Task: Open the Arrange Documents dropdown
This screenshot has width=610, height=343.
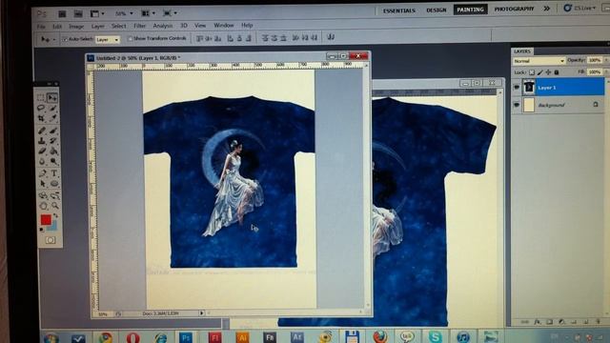Action: pos(149,13)
